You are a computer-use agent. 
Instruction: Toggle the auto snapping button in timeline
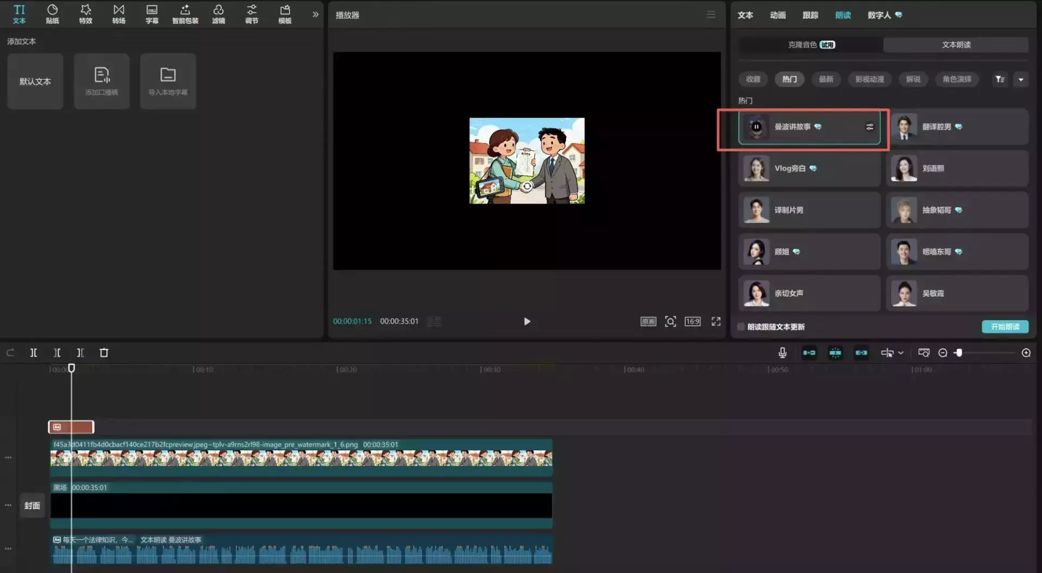tap(835, 353)
